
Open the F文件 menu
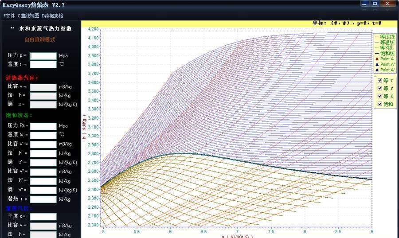click(9, 16)
